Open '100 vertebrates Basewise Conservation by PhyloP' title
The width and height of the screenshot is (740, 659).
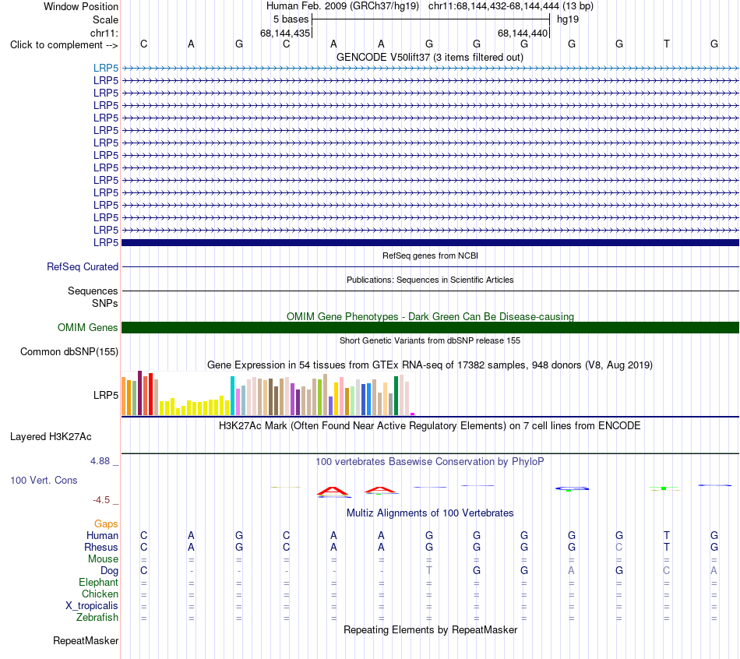[x=430, y=462]
